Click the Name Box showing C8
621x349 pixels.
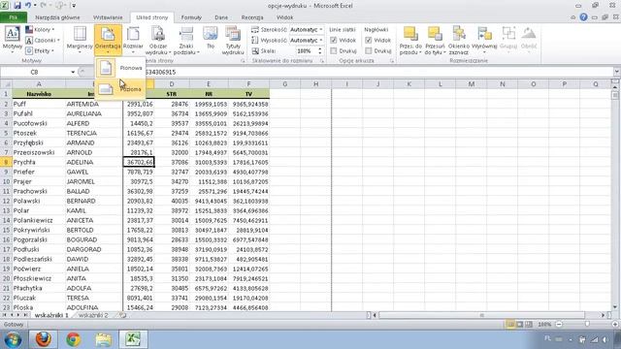click(x=35, y=72)
